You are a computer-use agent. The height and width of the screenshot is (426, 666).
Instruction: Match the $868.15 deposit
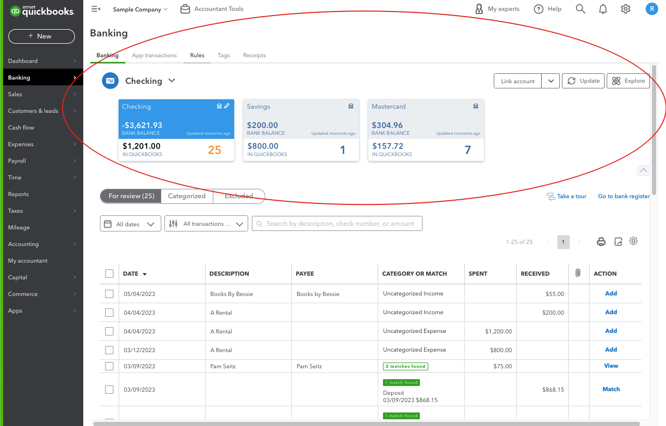pos(611,389)
